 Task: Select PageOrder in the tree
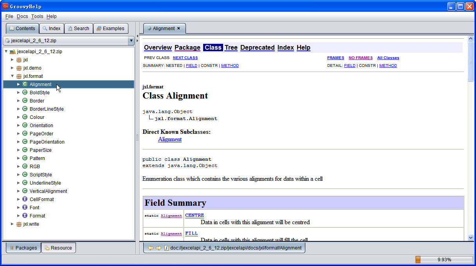pos(41,134)
